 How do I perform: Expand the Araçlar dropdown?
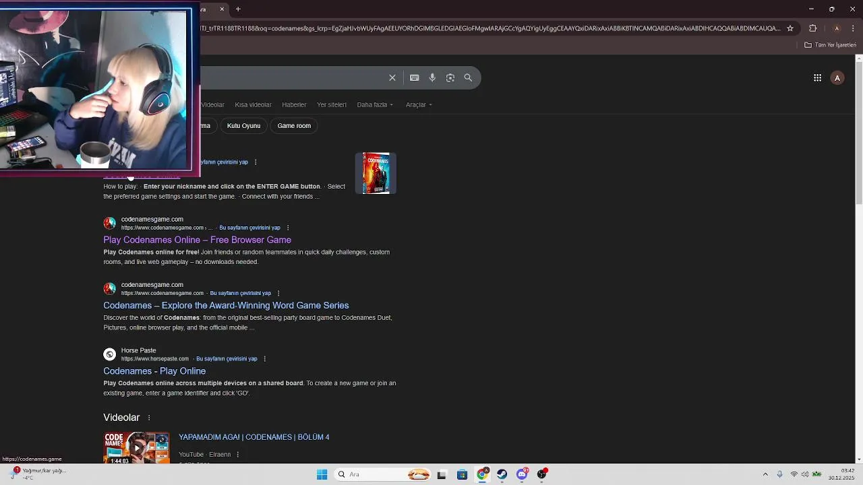pos(419,104)
